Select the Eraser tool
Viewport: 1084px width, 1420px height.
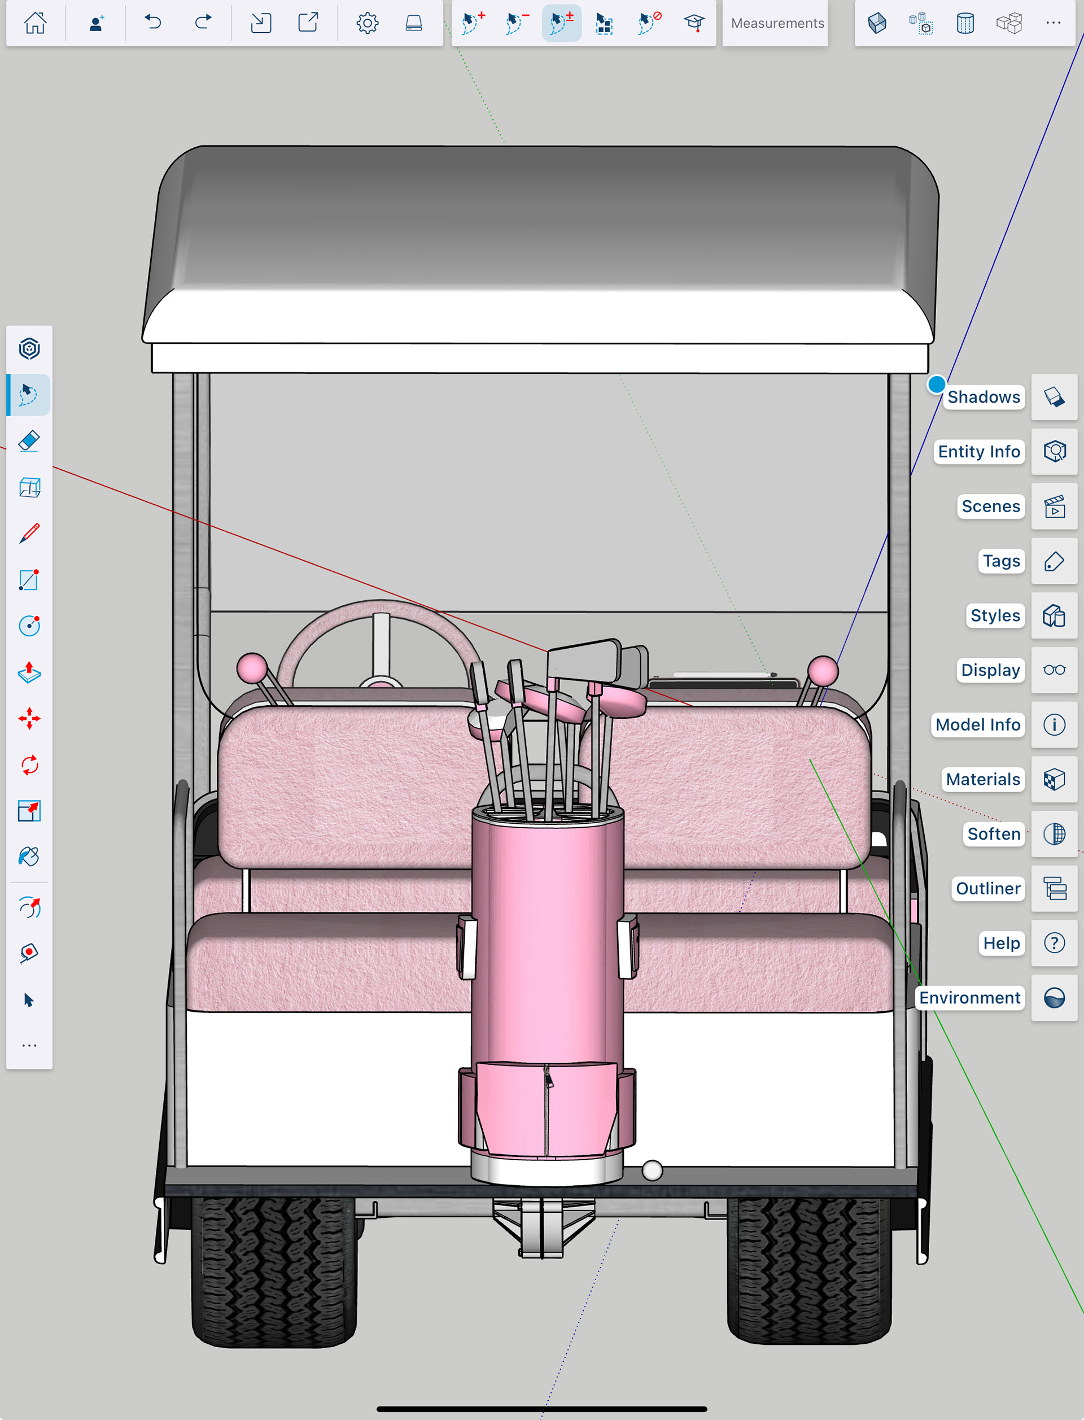[29, 442]
